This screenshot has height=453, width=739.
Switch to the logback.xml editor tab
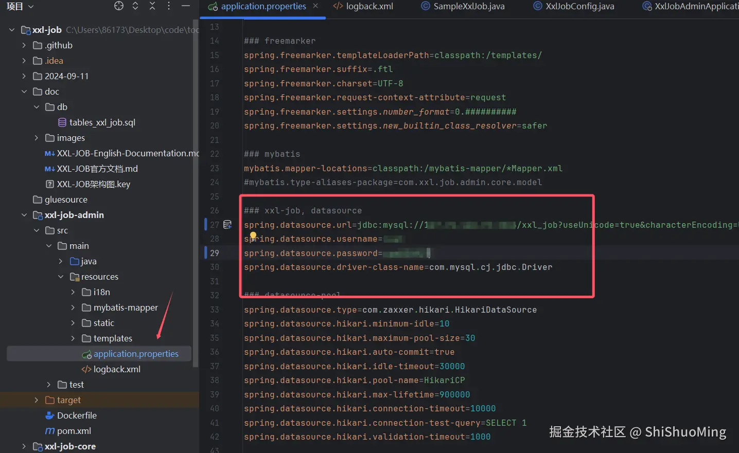click(363, 6)
